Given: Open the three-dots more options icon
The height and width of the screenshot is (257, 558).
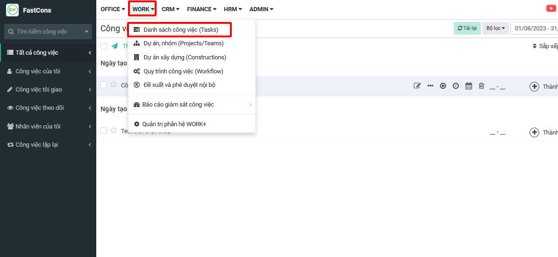Looking at the screenshot, I should click(430, 86).
